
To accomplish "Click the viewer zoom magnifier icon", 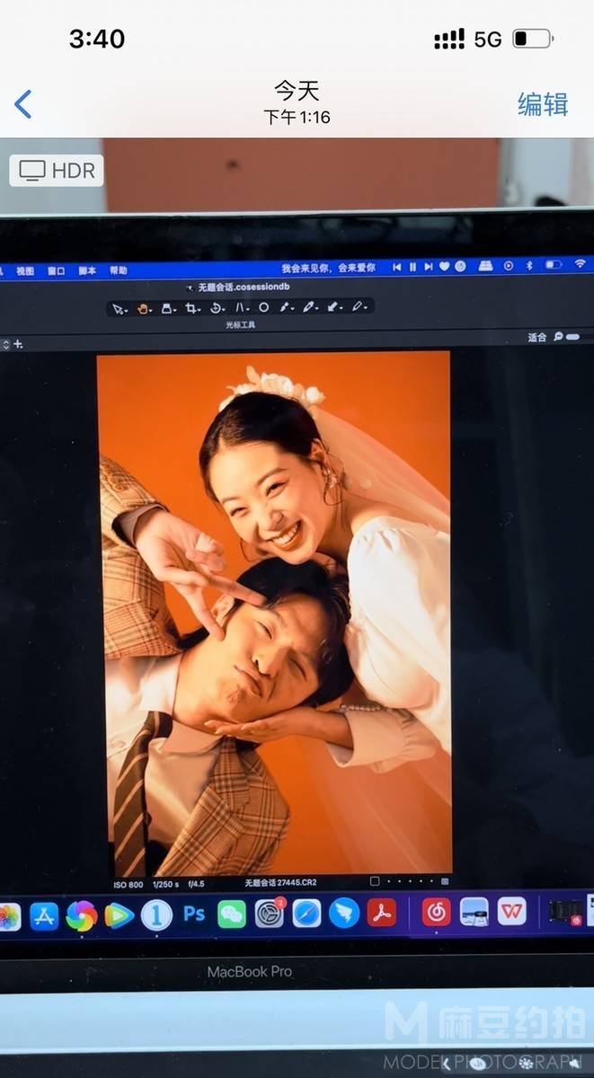I will coord(558,337).
